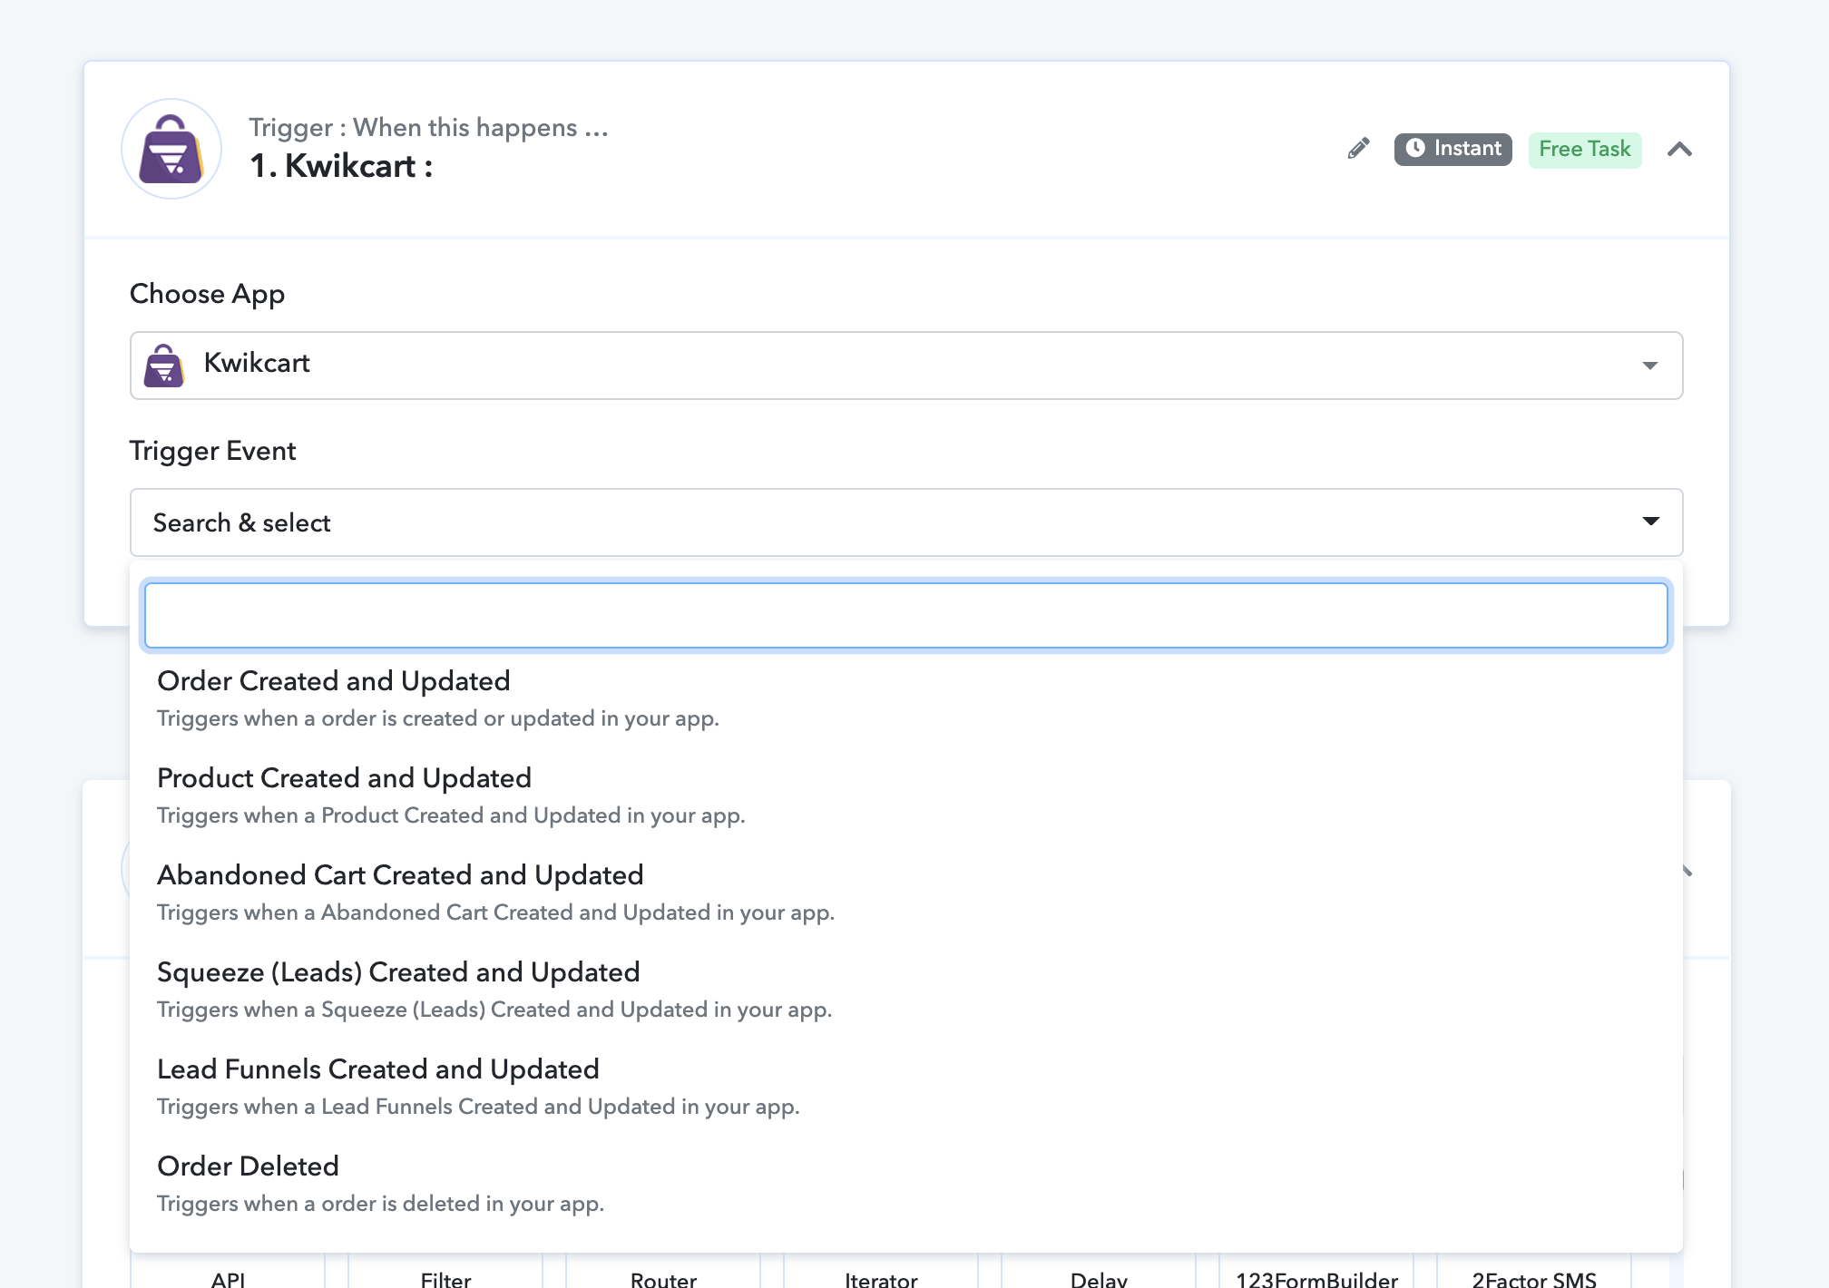Click the 'Trigger : When this happens ...' text
The height and width of the screenshot is (1288, 1829).
428,128
